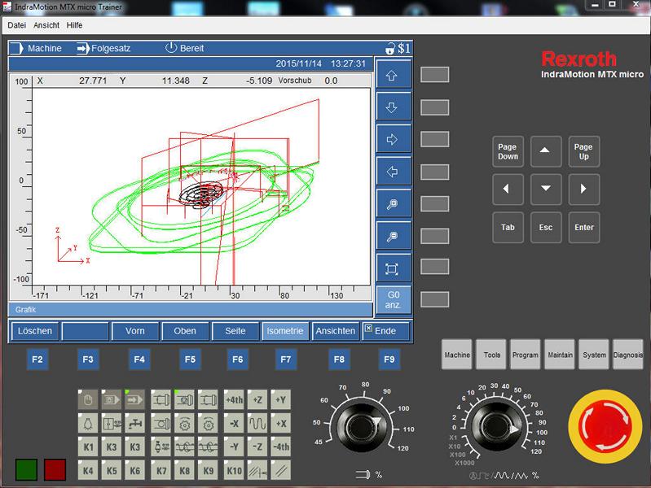Click the spindle override rotary knob
651x488 pixels.
click(x=361, y=427)
